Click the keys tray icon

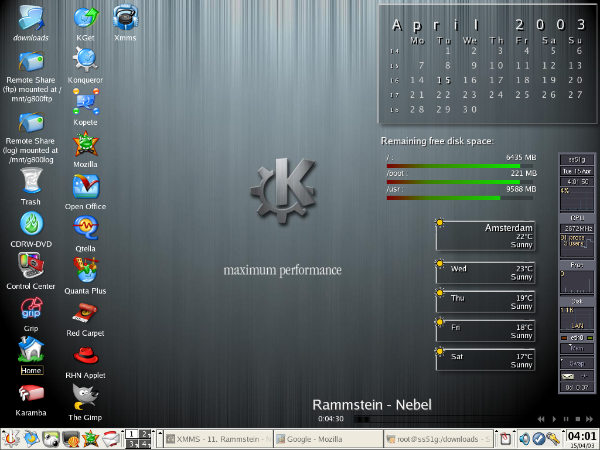pyautogui.click(x=553, y=439)
